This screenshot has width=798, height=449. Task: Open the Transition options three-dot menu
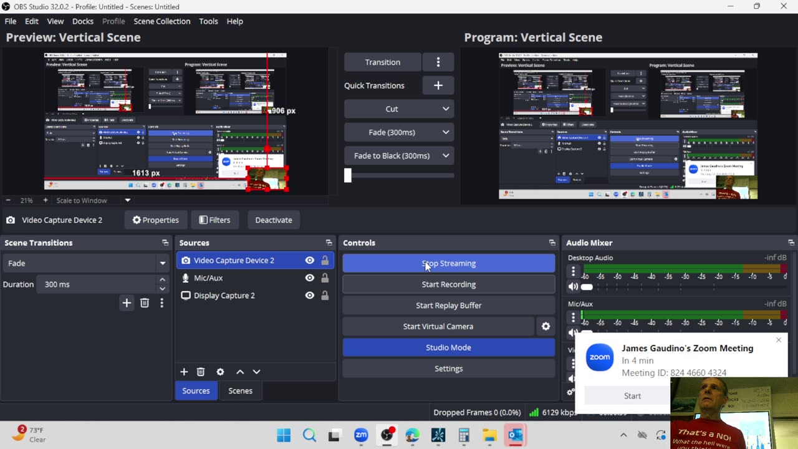438,62
